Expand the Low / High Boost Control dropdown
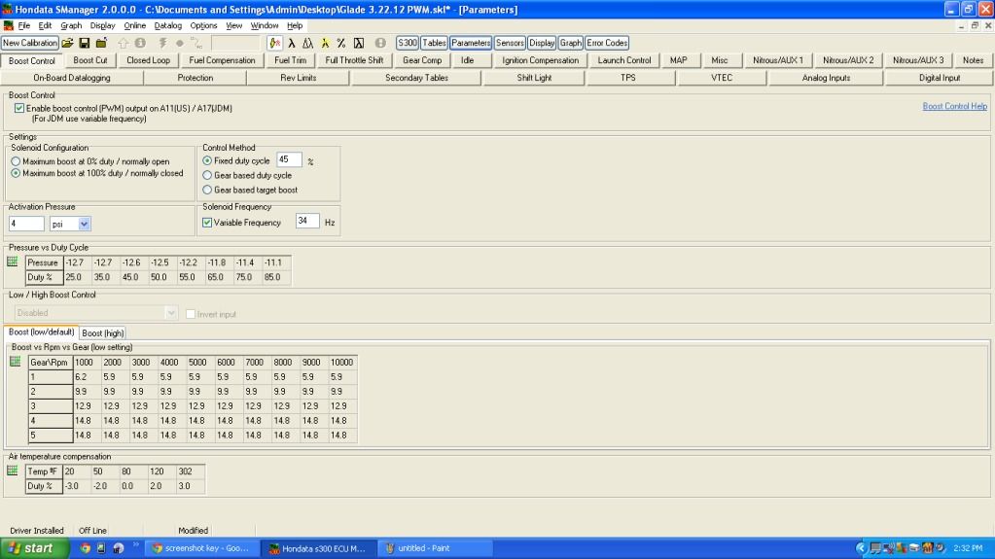Image resolution: width=995 pixels, height=559 pixels. tap(172, 313)
